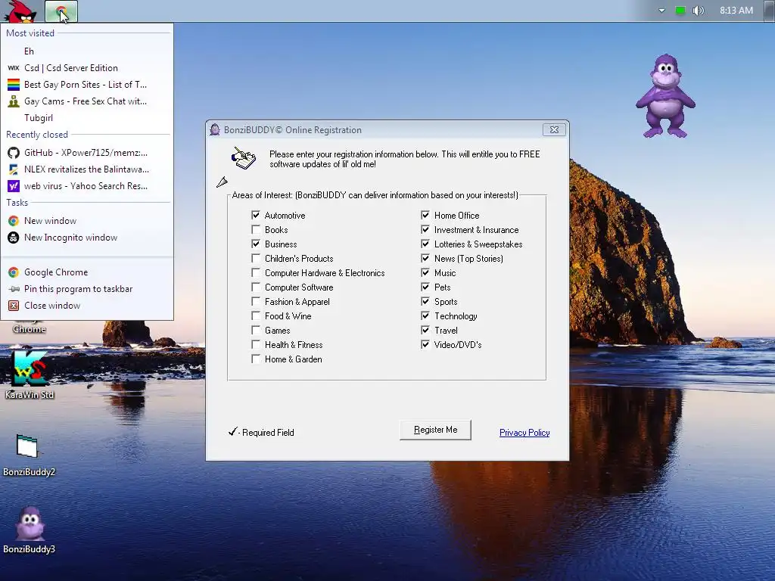
Task: Uncheck the Automotive checkbox
Action: click(x=256, y=215)
